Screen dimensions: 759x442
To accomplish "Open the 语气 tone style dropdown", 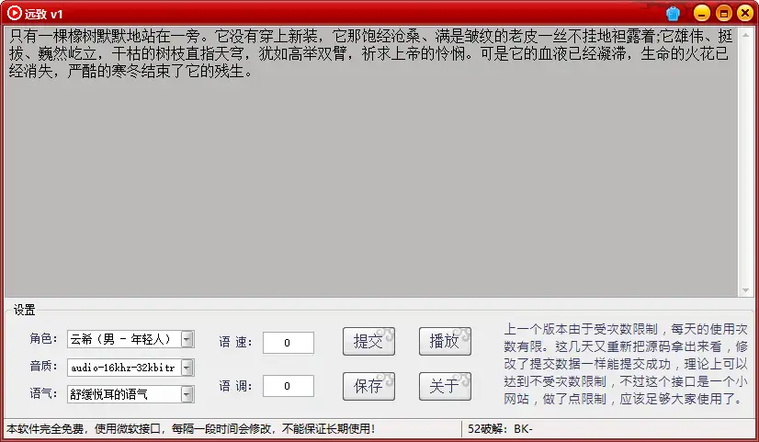I will click(187, 394).
